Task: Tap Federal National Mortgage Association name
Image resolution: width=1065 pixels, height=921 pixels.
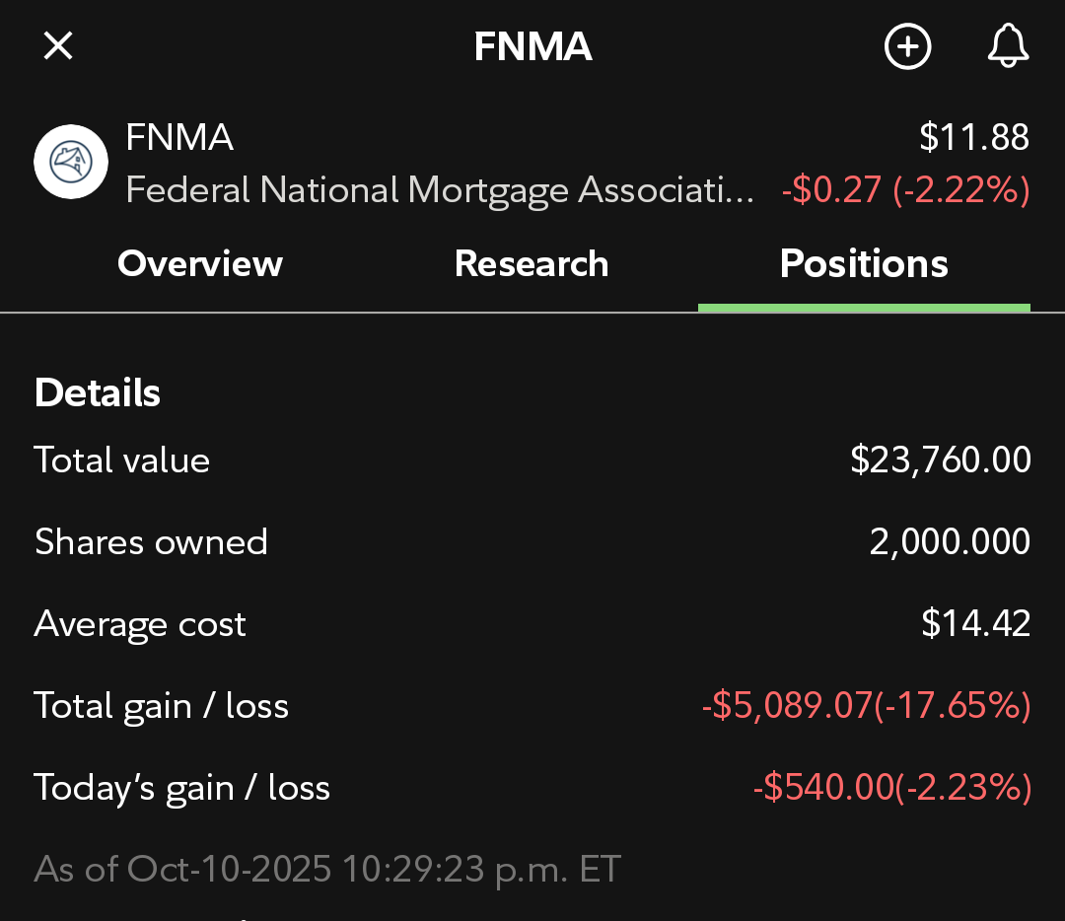Action: [440, 189]
